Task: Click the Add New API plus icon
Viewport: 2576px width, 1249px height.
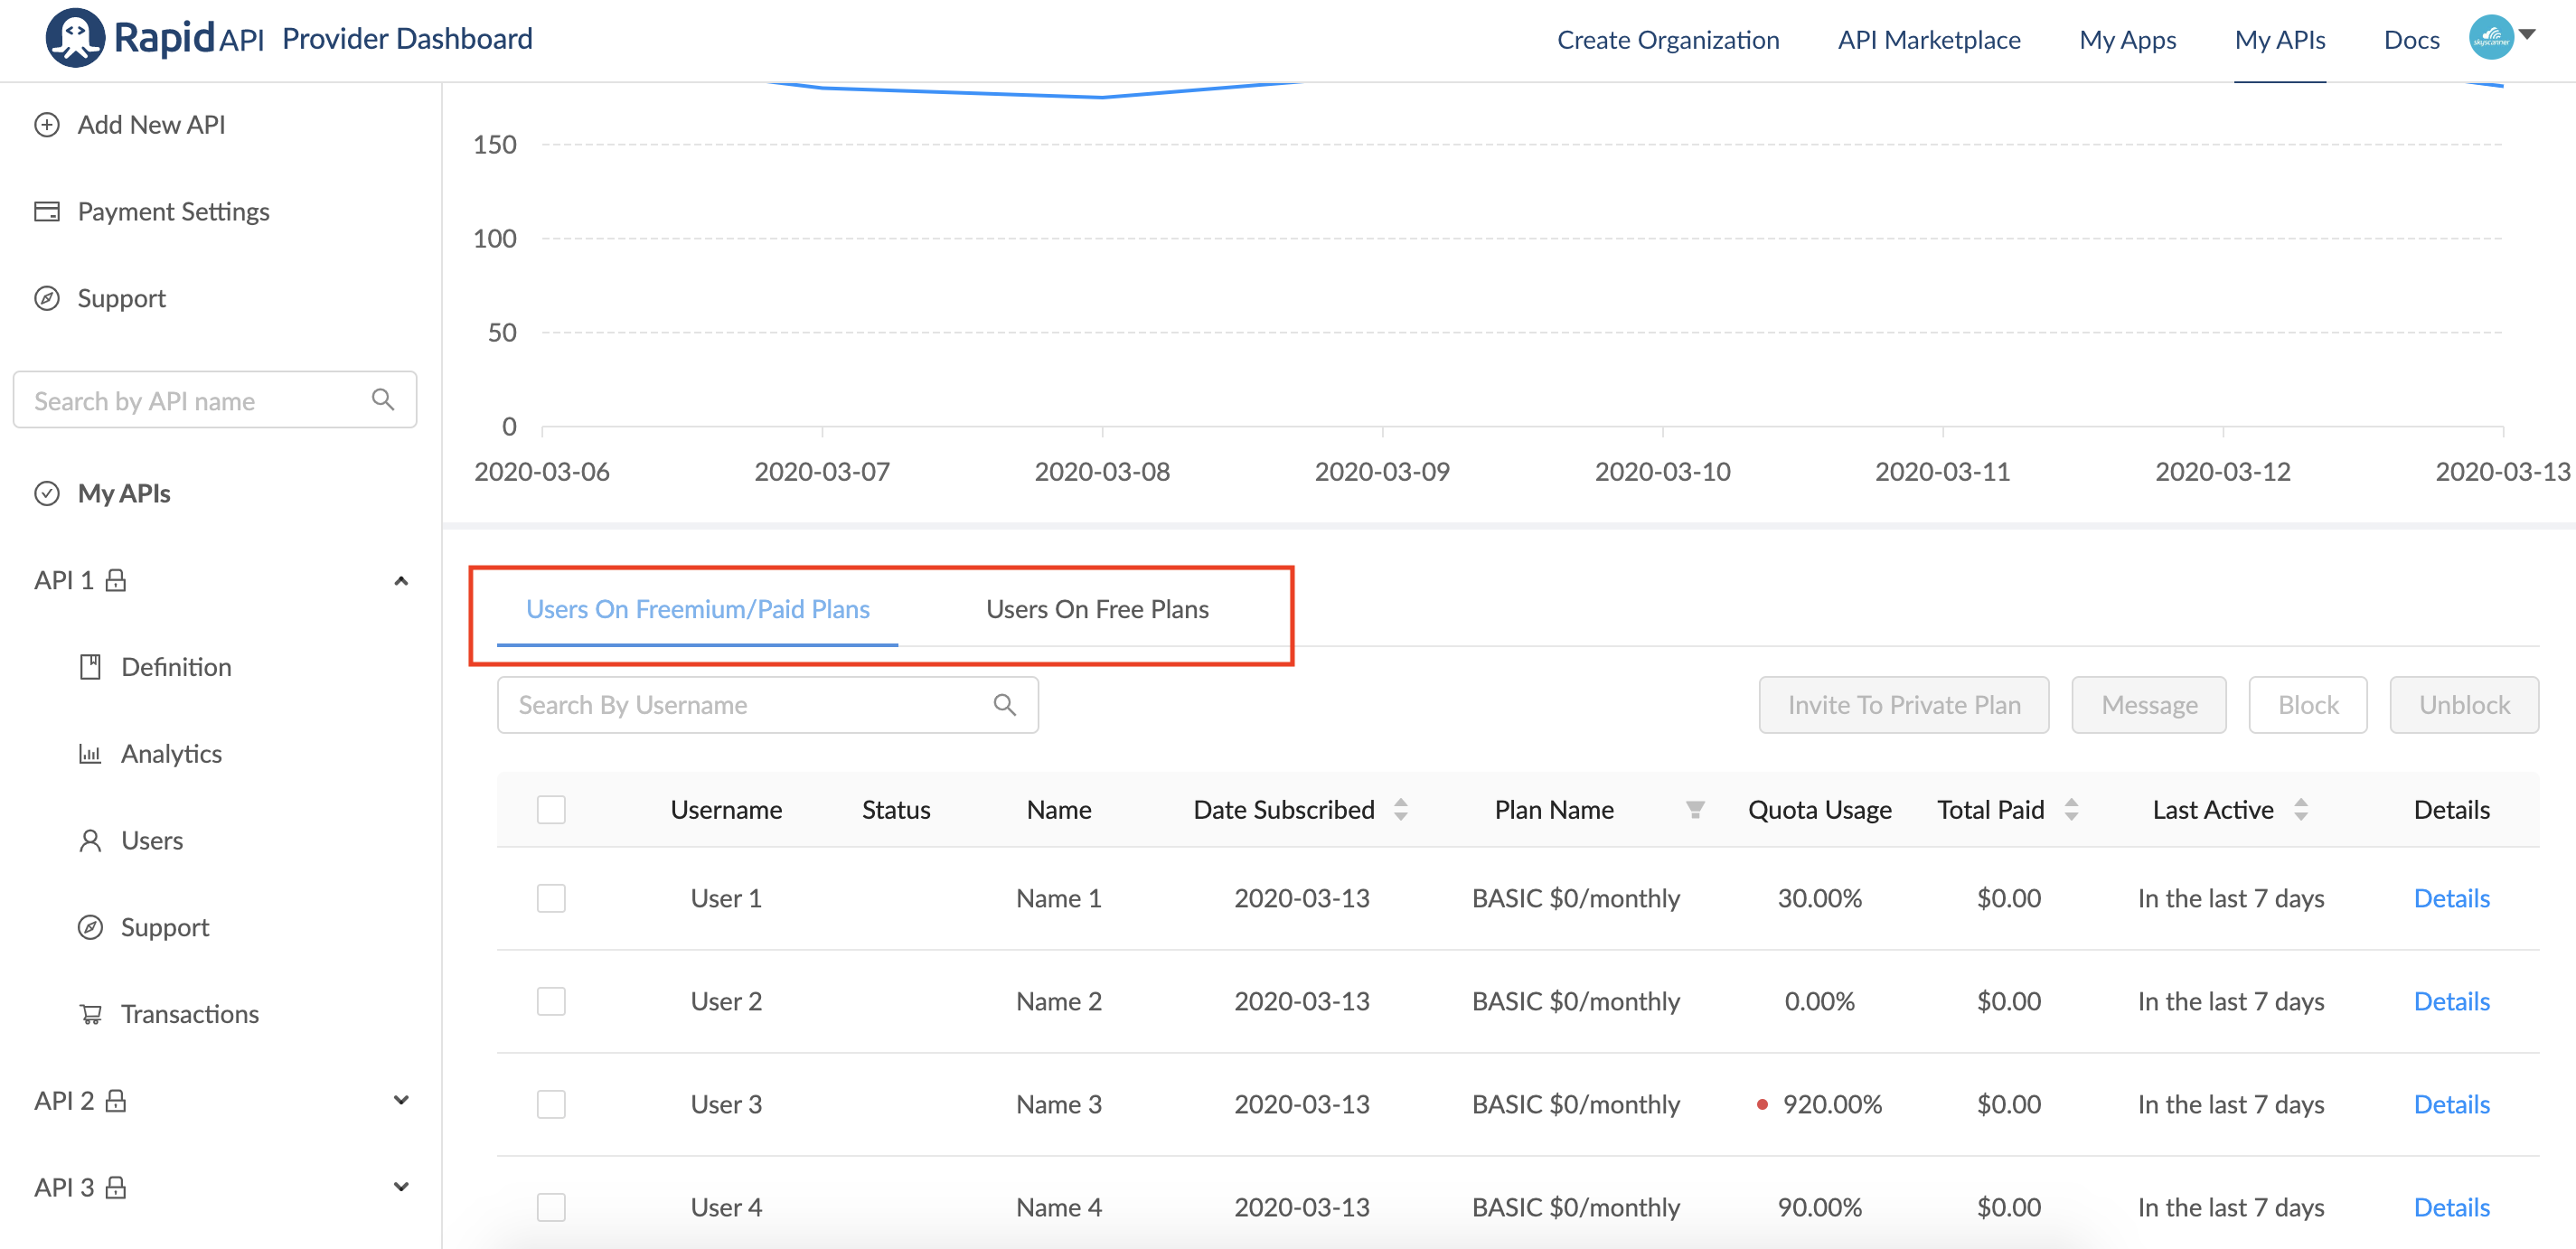Action: point(47,125)
